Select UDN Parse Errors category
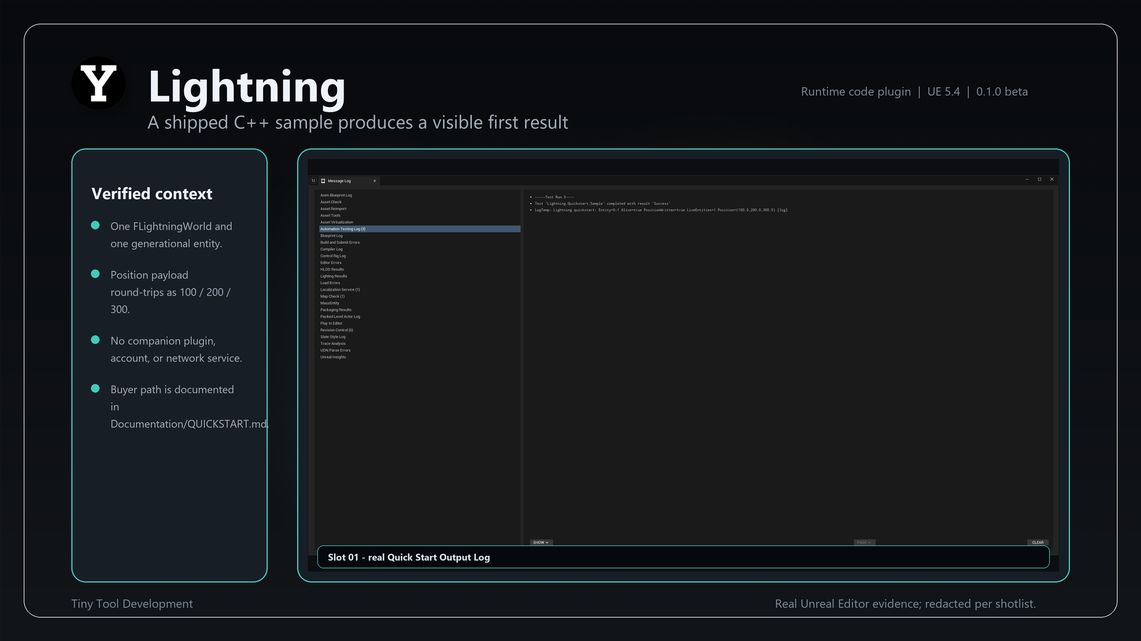 [420, 350]
